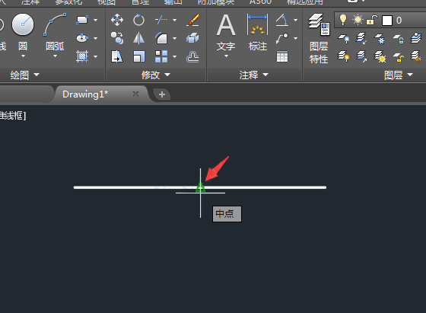Screen dimensions: 426x313
Task: Expand the 绘图 panel title
Action: coord(25,75)
